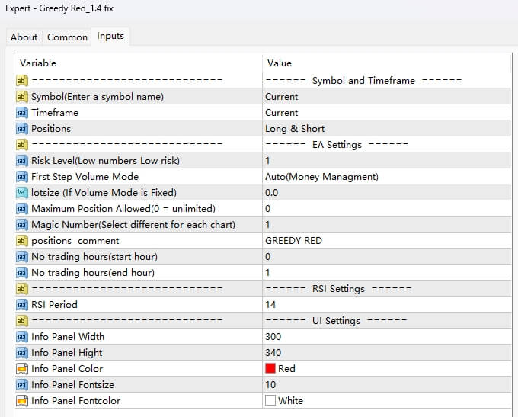Edit the Maximum Position Allowed value
Viewport: 518px width, 417px height.
387,209
